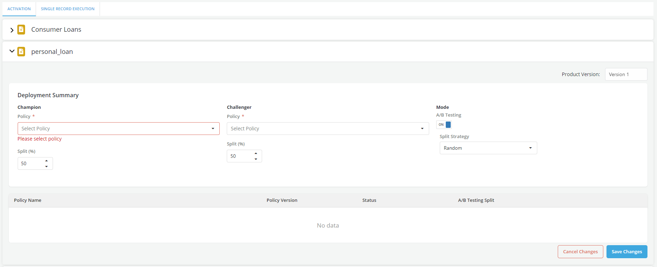Viewport: 657px width, 267px height.
Task: Collapse the personal_loan section
Action: click(x=12, y=51)
